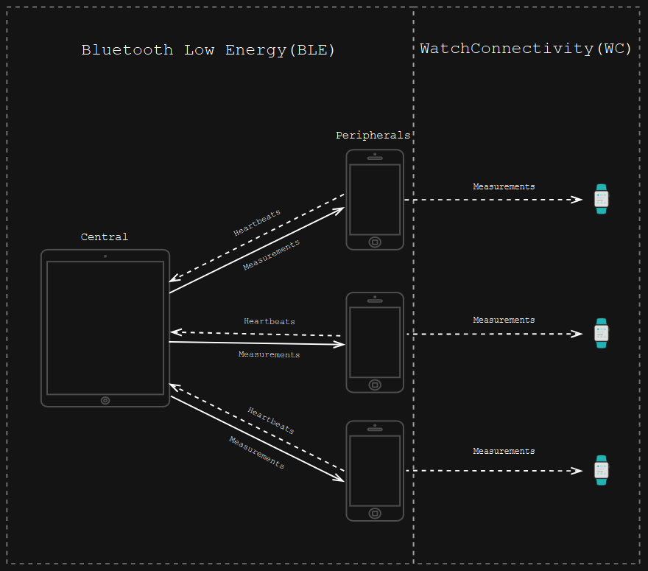This screenshot has width=648, height=571.
Task: Select the Measurements label under the middle solid arrow
Action: pos(269,354)
